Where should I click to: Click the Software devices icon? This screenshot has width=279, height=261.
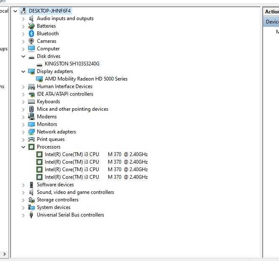coord(31,185)
